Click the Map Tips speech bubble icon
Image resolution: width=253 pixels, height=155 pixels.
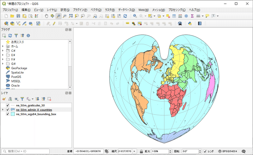(x=207, y=16)
